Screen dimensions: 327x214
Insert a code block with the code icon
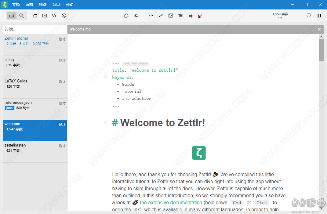(151, 16)
